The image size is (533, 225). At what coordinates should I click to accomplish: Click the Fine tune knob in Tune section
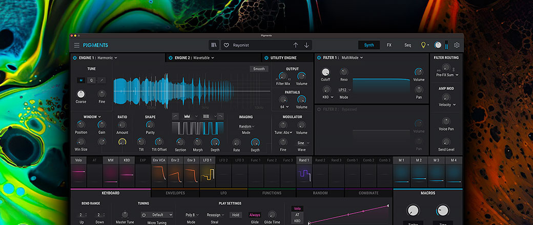pos(101,94)
